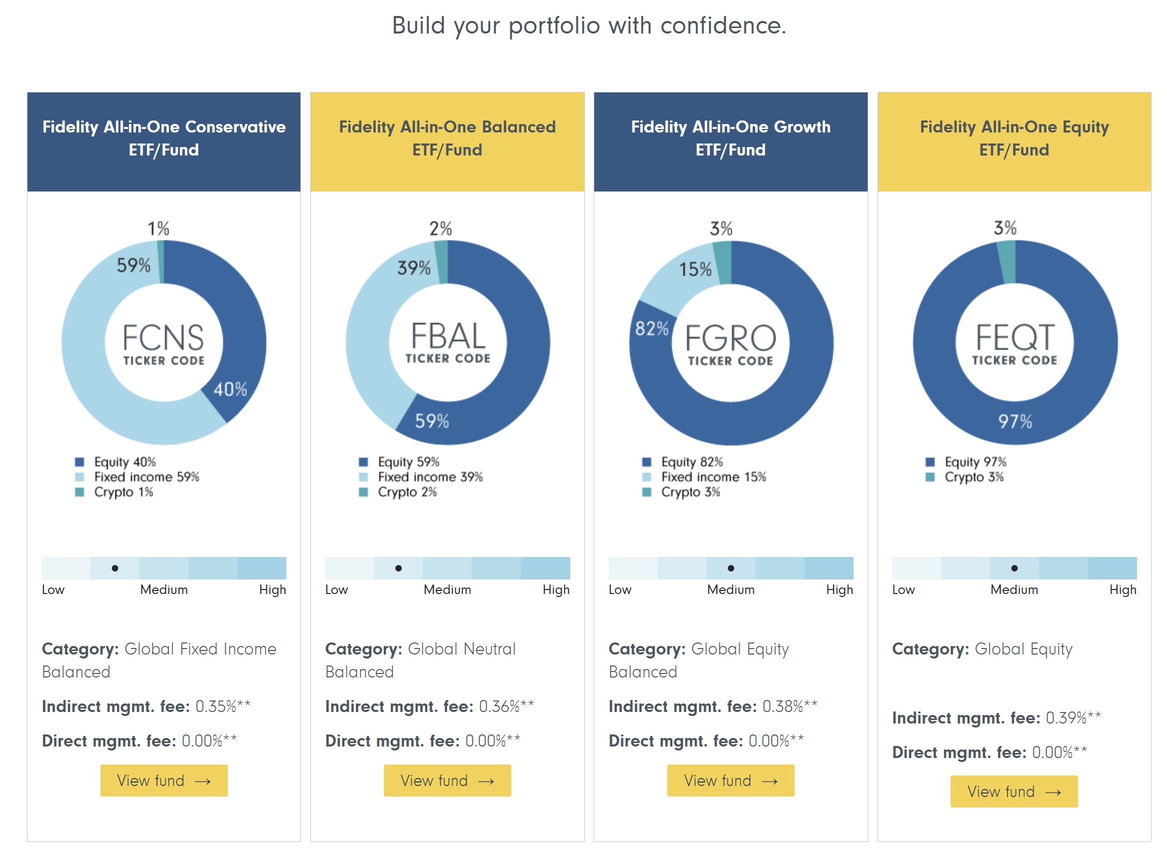
Task: Select the Fidelity All-in-One Balanced ETF/Fund tab
Action: 447,139
